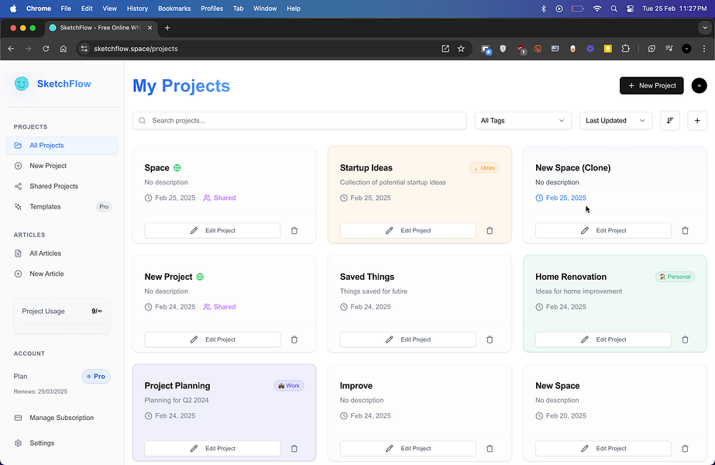715x465 pixels.
Task: Remove Home Renovation project with trash icon
Action: tap(685, 339)
